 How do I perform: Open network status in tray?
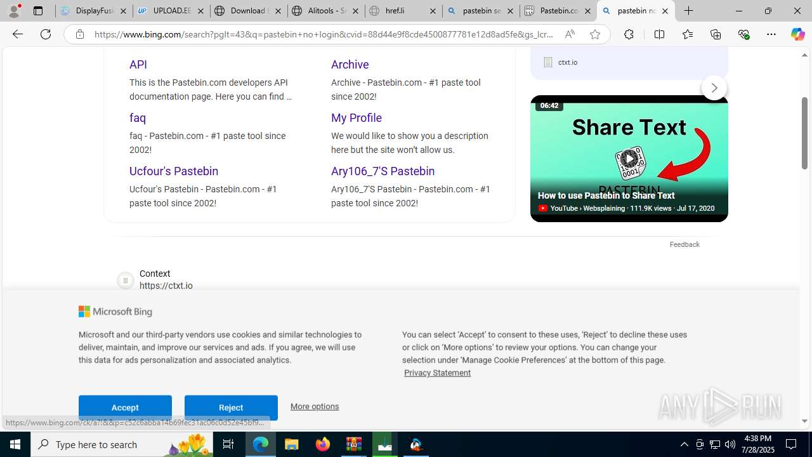[715, 444]
